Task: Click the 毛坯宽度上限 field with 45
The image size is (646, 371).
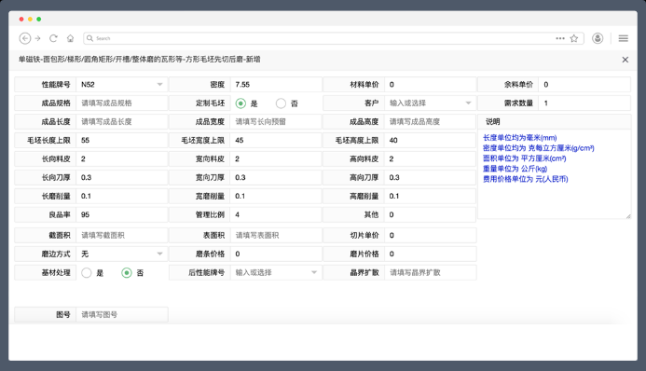Action: coord(276,140)
